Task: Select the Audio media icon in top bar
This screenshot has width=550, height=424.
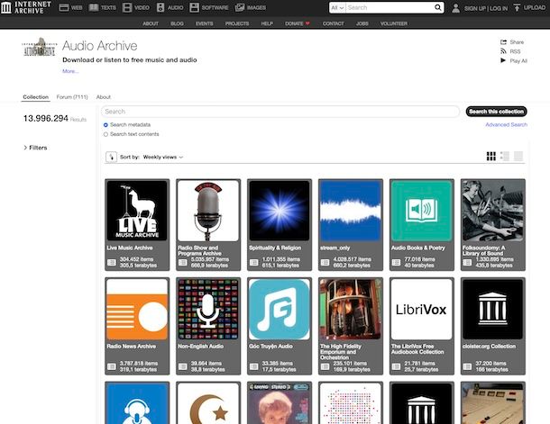Action: pyautogui.click(x=160, y=8)
